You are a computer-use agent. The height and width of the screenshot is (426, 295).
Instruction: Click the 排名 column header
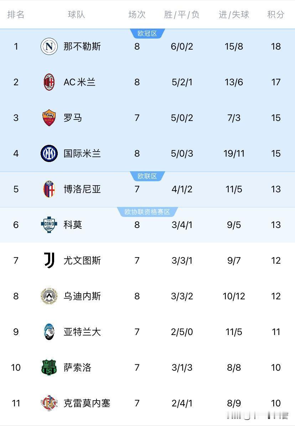tap(16, 15)
